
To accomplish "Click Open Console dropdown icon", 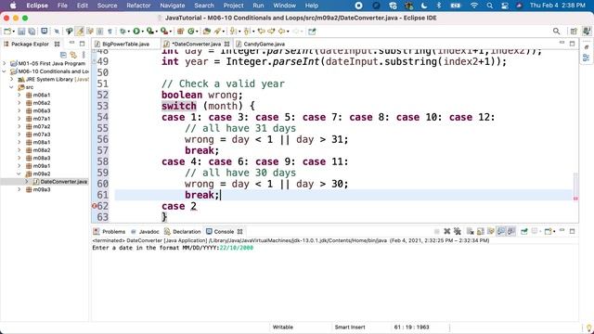I will (x=549, y=231).
